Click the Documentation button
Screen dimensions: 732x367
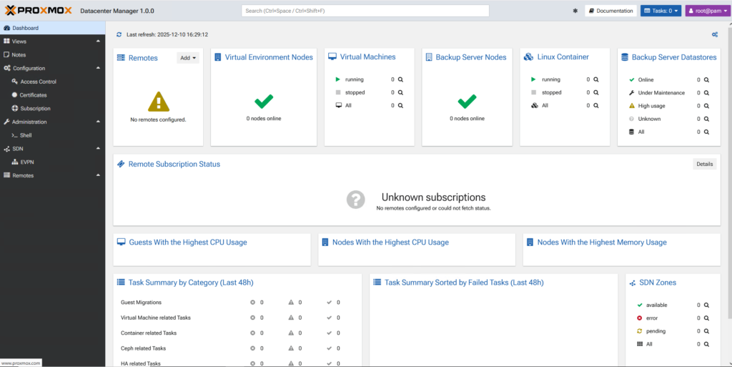pyautogui.click(x=610, y=11)
